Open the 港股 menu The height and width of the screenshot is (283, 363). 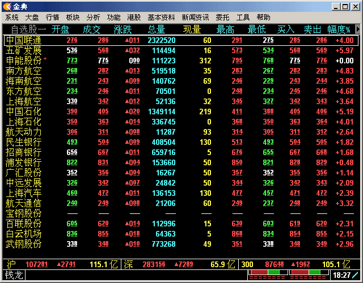click(134, 18)
